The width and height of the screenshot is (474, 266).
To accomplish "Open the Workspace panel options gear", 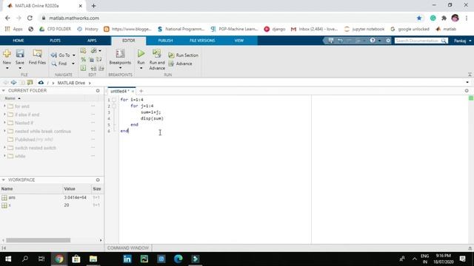I will (x=98, y=180).
